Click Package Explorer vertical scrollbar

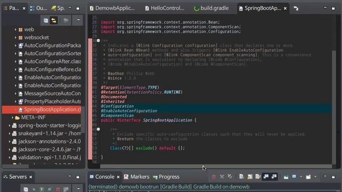pyautogui.click(x=83, y=119)
